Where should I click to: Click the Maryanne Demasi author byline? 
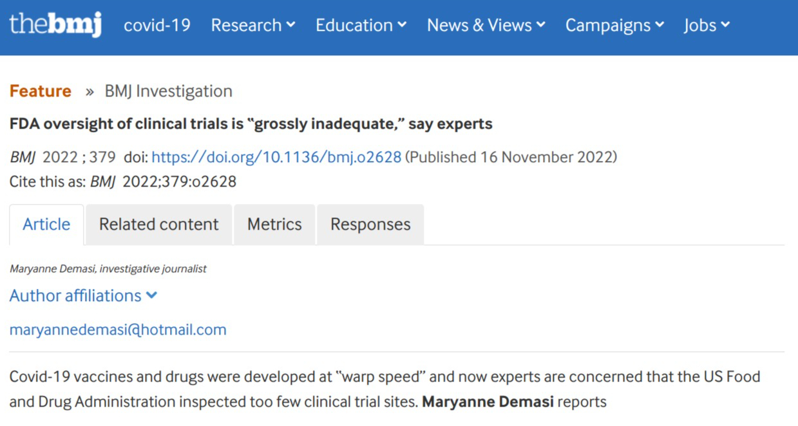click(108, 269)
